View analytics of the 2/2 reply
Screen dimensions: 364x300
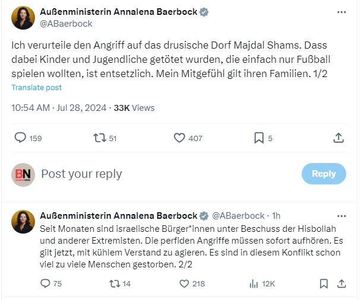pos(253,283)
